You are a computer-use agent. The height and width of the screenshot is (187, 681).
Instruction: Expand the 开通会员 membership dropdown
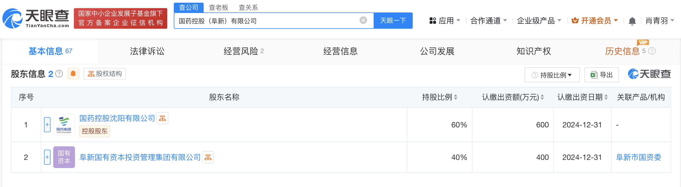pos(595,21)
